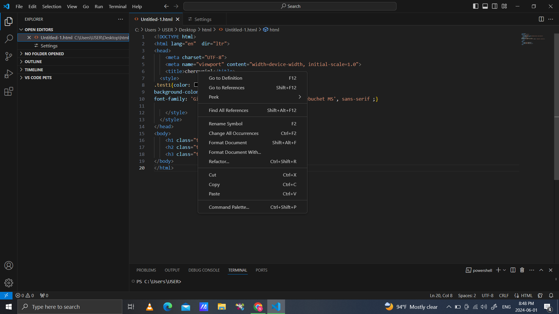Open Explorer Views and More Actions menu
Image resolution: width=559 pixels, height=314 pixels.
(121, 19)
